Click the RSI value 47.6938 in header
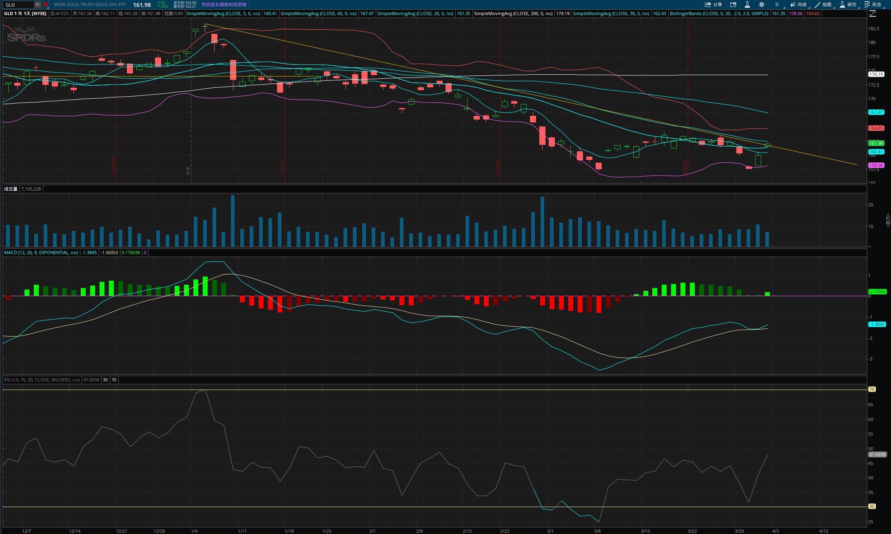 pyautogui.click(x=91, y=380)
